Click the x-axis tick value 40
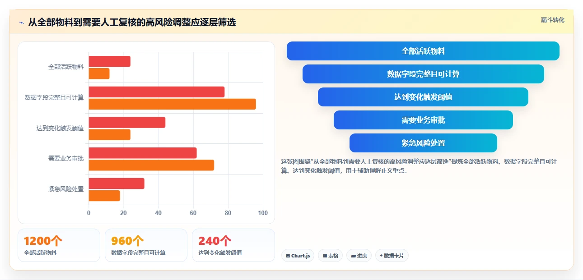Viewport: 583px width, 280px height. pos(158,213)
